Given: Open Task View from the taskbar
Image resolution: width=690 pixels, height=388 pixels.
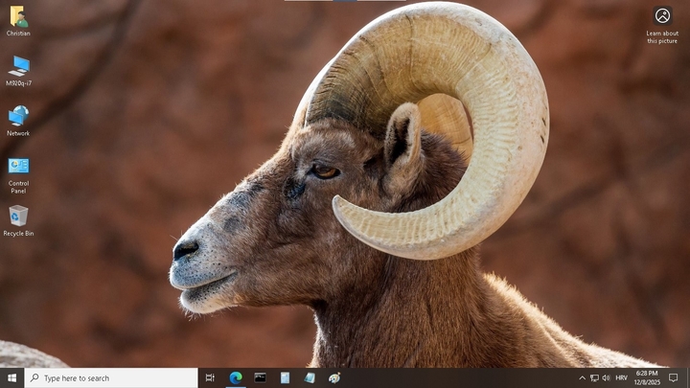Looking at the screenshot, I should [x=210, y=377].
